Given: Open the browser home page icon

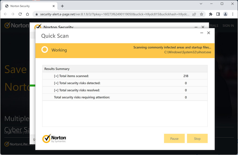Looking at the screenshot, I should [28, 14].
